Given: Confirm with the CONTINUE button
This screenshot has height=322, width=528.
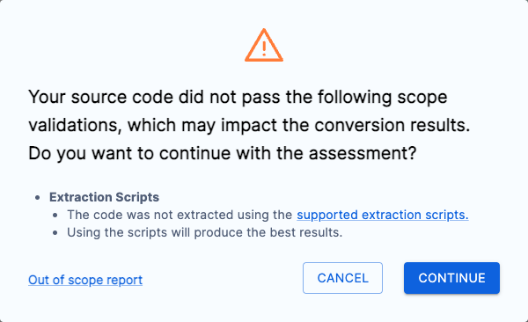Looking at the screenshot, I should 451,278.
